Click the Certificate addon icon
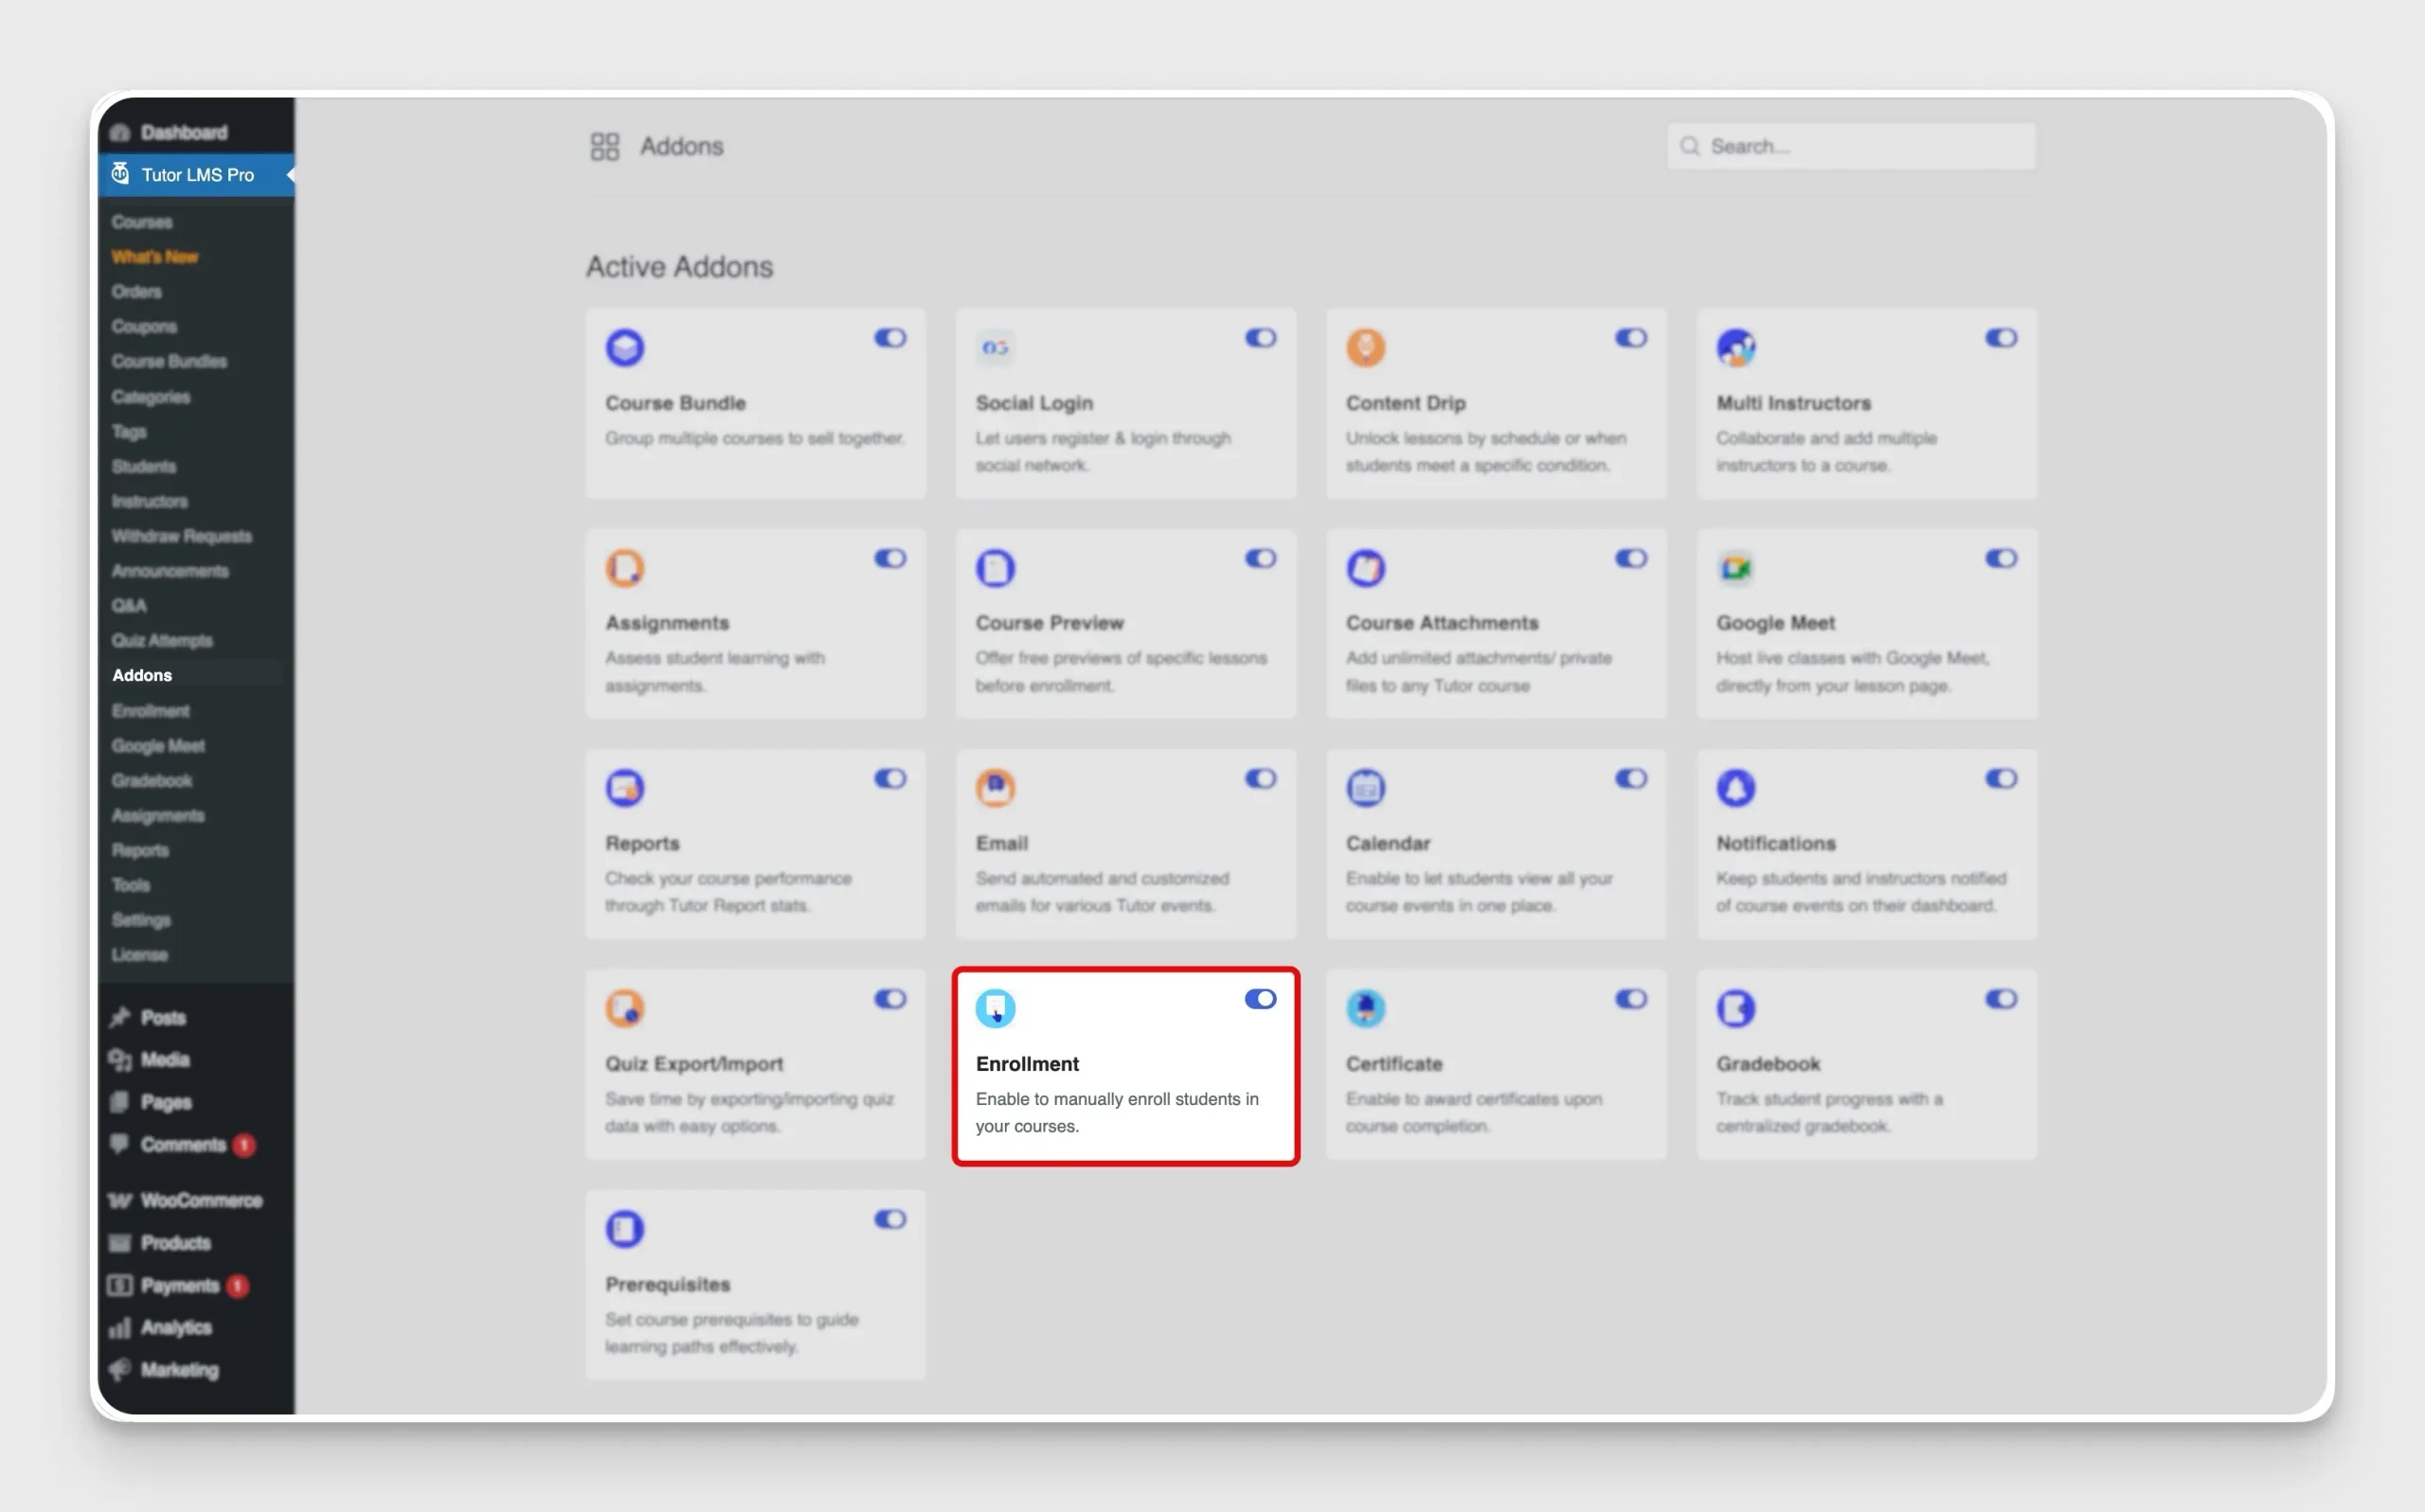This screenshot has height=1512, width=2425. (x=1366, y=1008)
